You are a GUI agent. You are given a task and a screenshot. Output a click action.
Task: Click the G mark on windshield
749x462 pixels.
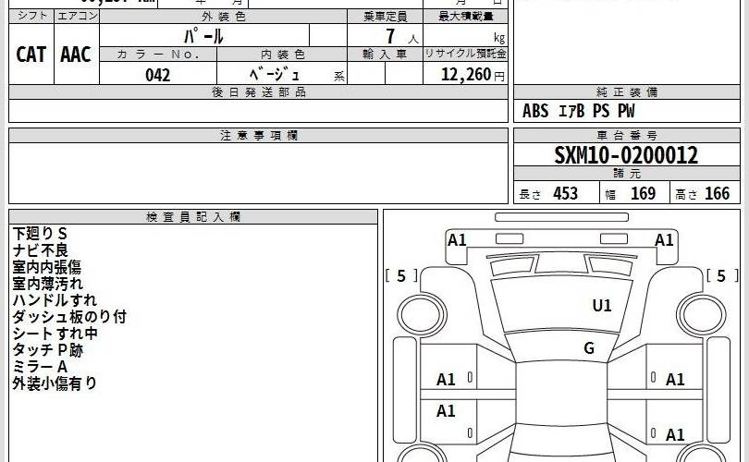pos(588,348)
